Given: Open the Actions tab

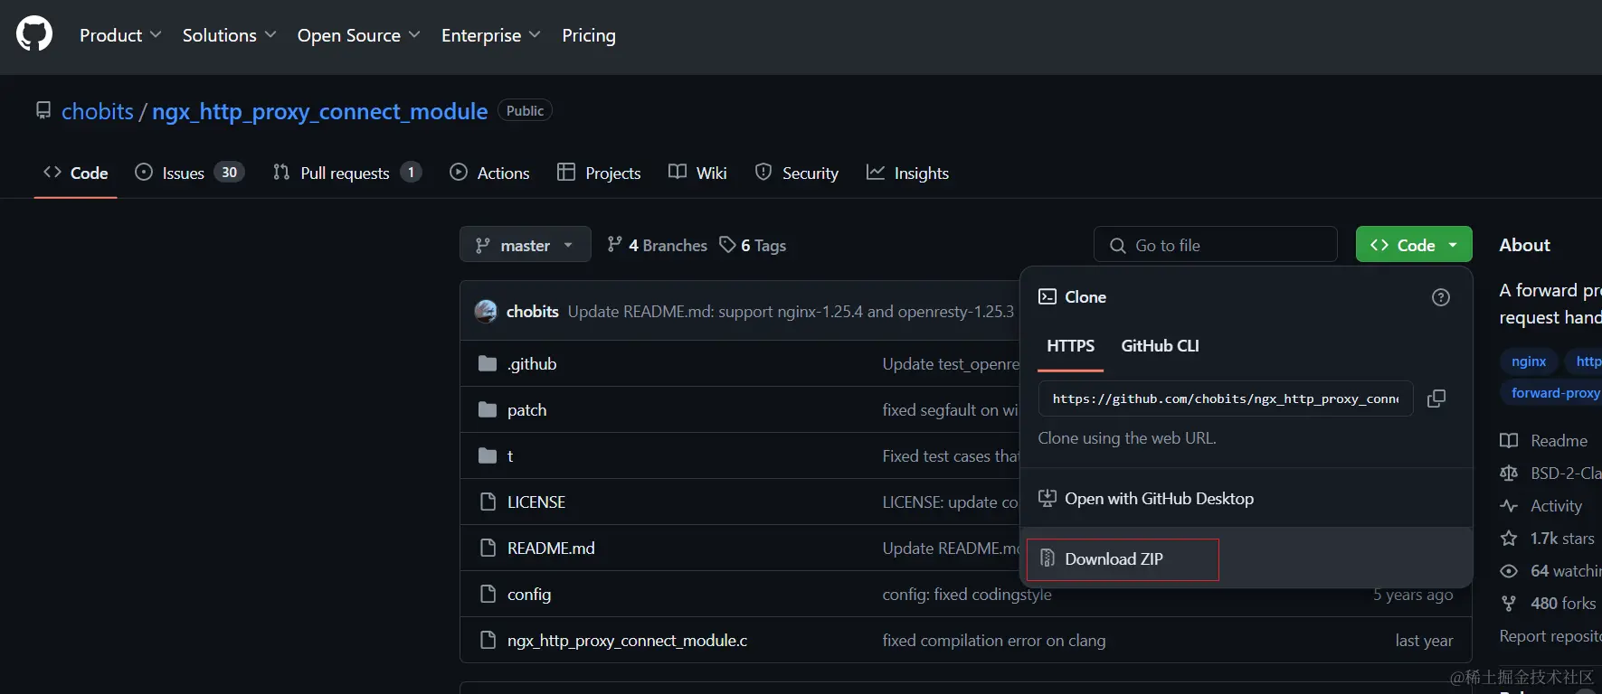Looking at the screenshot, I should 489,173.
